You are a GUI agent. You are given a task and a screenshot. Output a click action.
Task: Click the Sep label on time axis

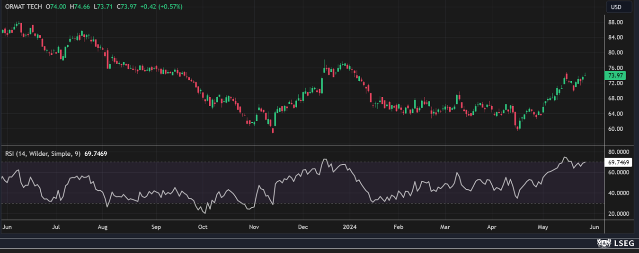[x=156, y=227]
